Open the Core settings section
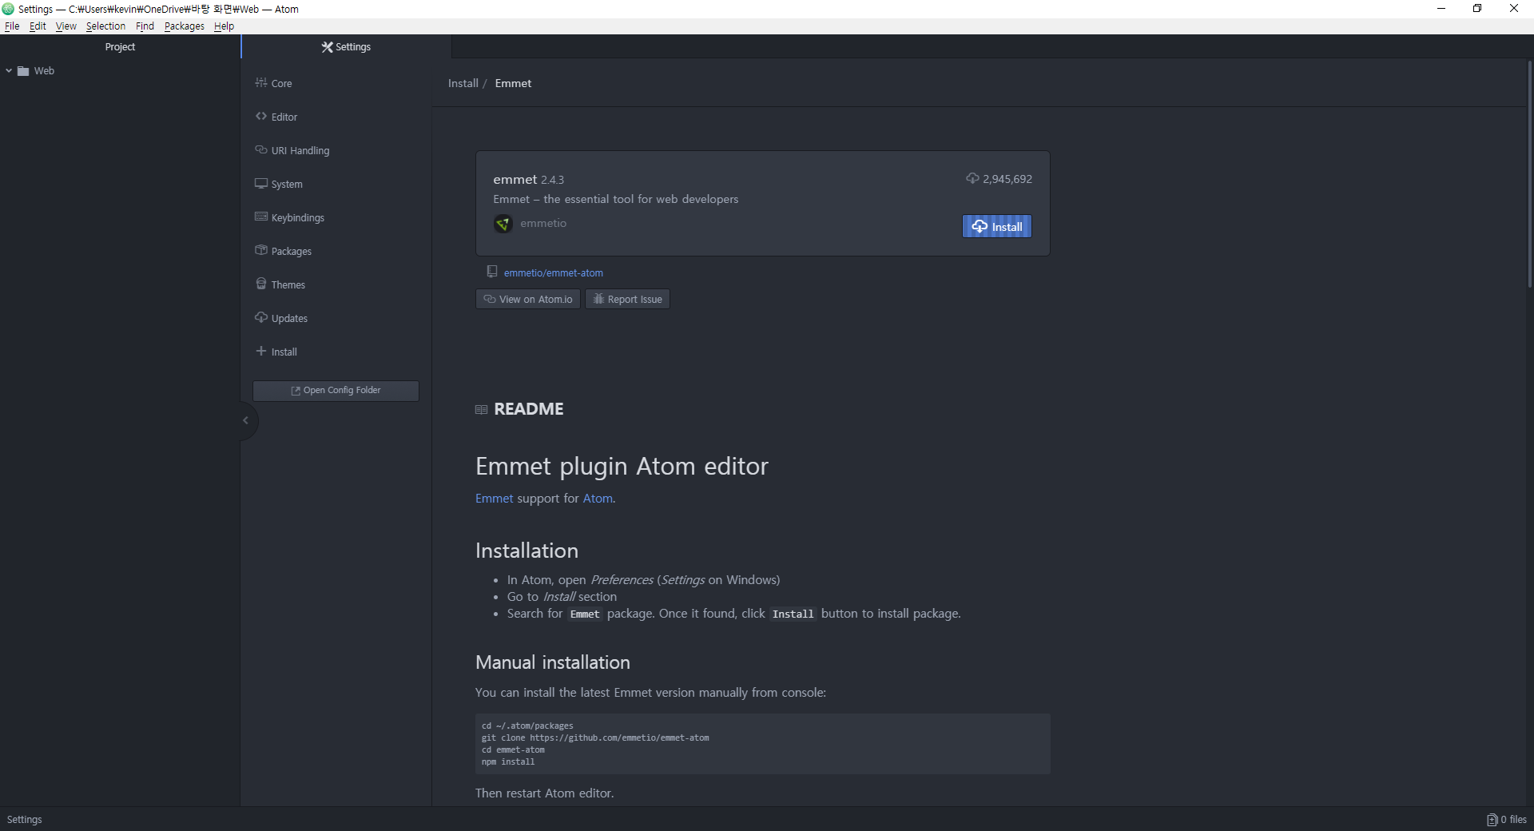The image size is (1534, 831). point(336,83)
